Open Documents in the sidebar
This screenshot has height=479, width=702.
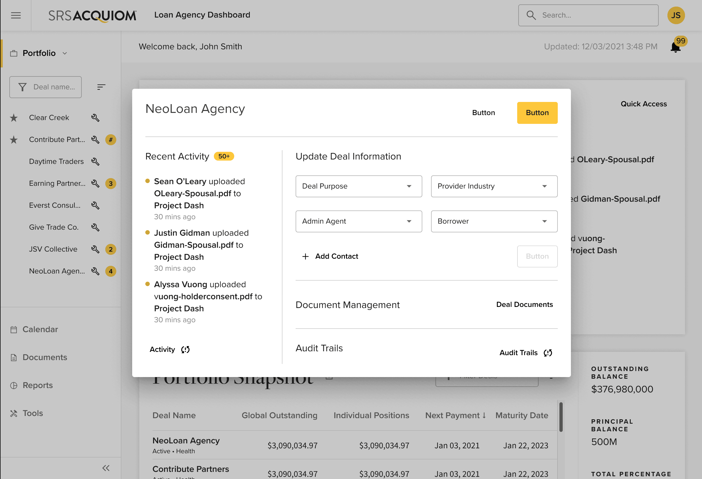click(45, 357)
